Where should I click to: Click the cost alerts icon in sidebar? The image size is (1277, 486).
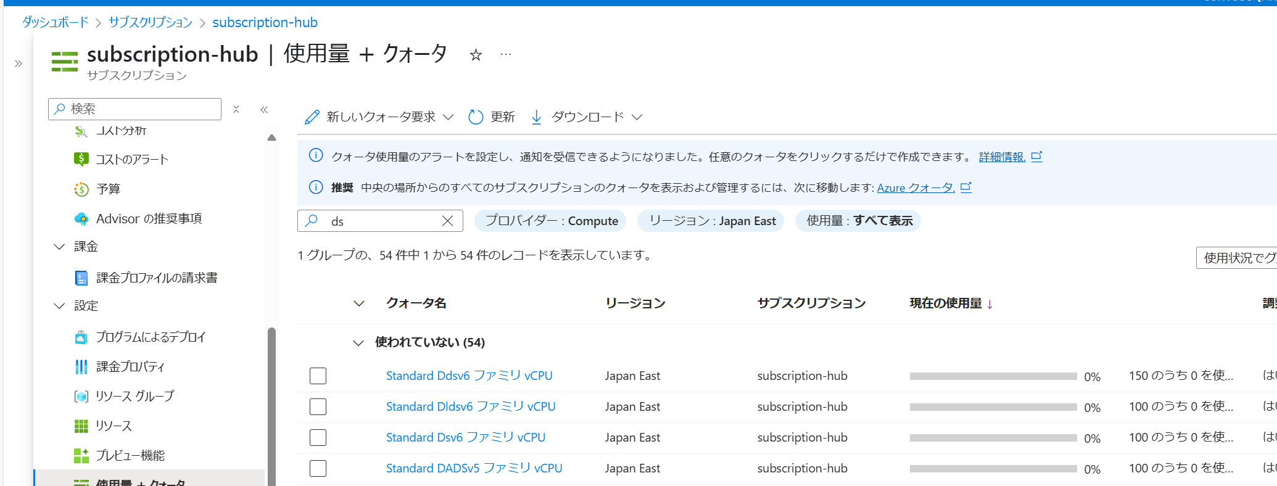coord(81,159)
